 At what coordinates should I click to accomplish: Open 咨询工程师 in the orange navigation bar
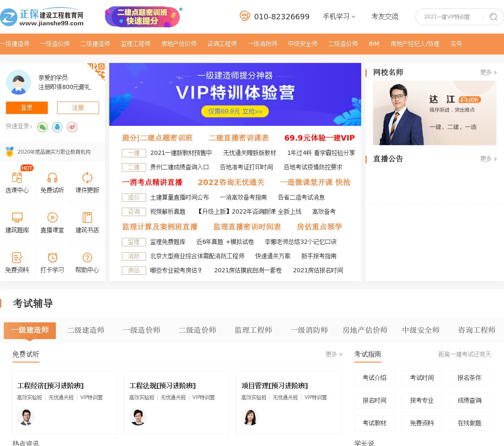pyautogui.click(x=222, y=44)
